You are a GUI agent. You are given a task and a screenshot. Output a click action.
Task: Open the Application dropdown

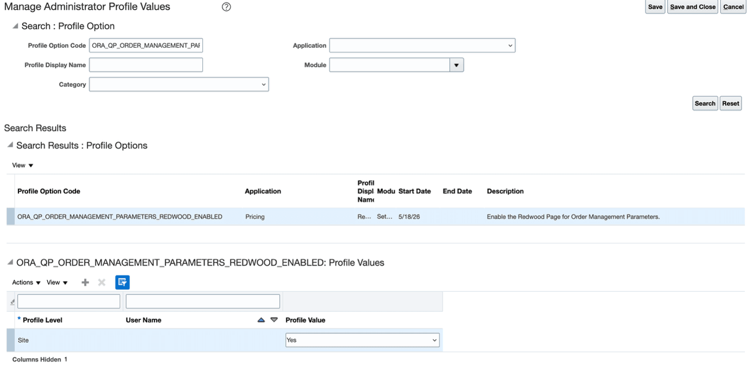(422, 45)
